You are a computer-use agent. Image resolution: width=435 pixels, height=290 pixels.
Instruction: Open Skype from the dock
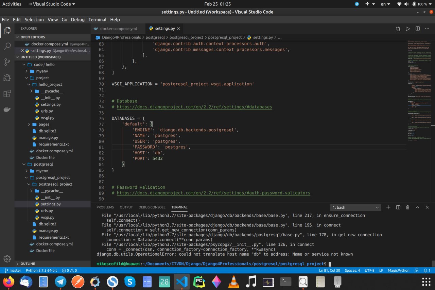(130, 282)
